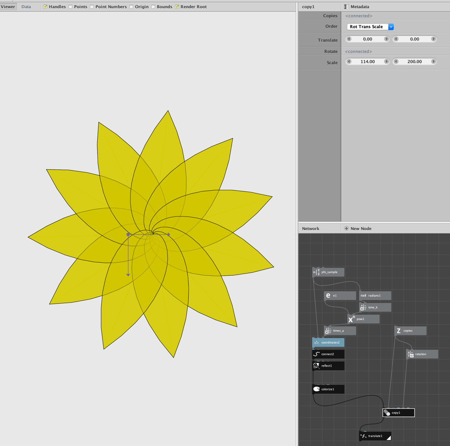Increase the Scale 114.00 value with its right arrow
Viewport: 450px width, 446px height.
point(386,62)
